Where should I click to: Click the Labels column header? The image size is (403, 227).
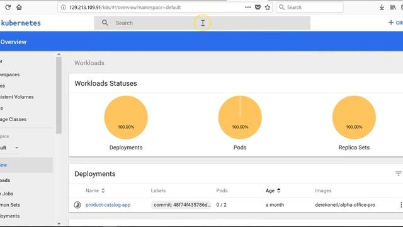click(x=158, y=190)
